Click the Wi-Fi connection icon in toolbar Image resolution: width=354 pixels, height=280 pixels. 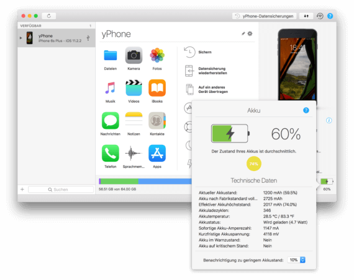coord(320,16)
